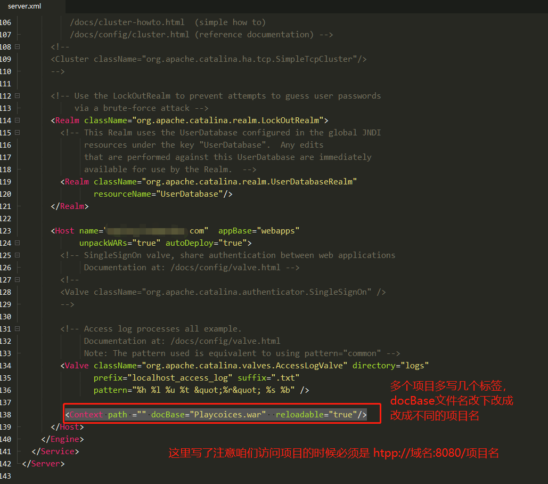Click the suffix=".txt" attribute
Image resolution: width=548 pixels, height=484 pixels.
(x=268, y=378)
